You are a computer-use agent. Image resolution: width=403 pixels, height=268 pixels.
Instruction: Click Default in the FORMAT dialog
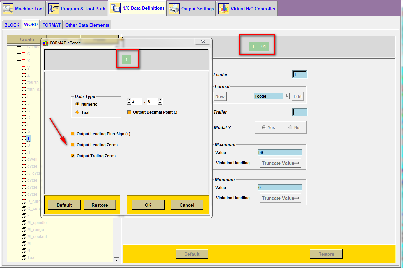[x=64, y=205]
